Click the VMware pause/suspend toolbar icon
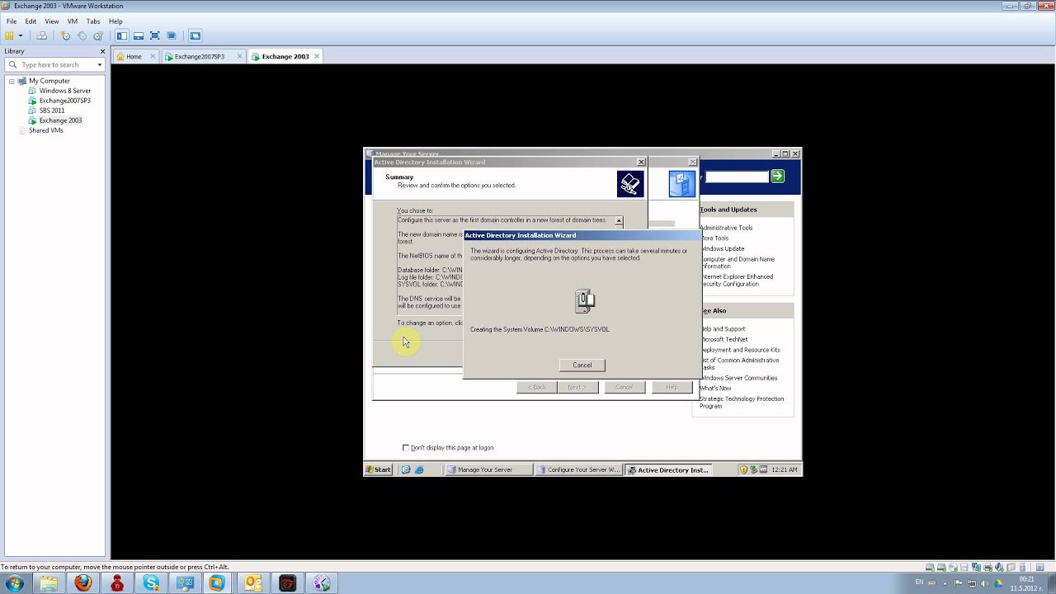1056x594 pixels. [9, 35]
